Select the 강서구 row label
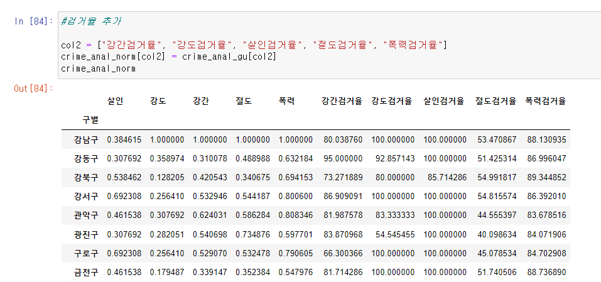The width and height of the screenshot is (601, 282). click(86, 196)
